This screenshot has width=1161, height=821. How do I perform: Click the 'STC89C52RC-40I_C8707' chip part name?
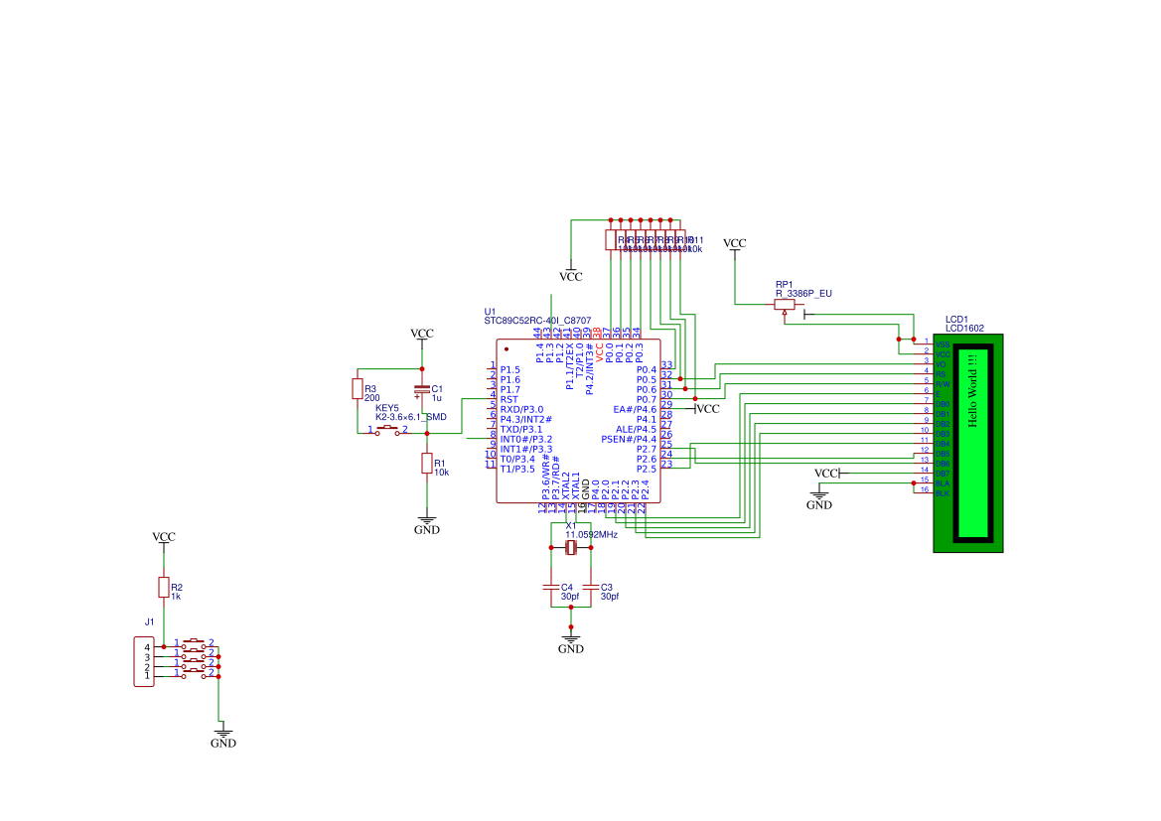(x=537, y=321)
